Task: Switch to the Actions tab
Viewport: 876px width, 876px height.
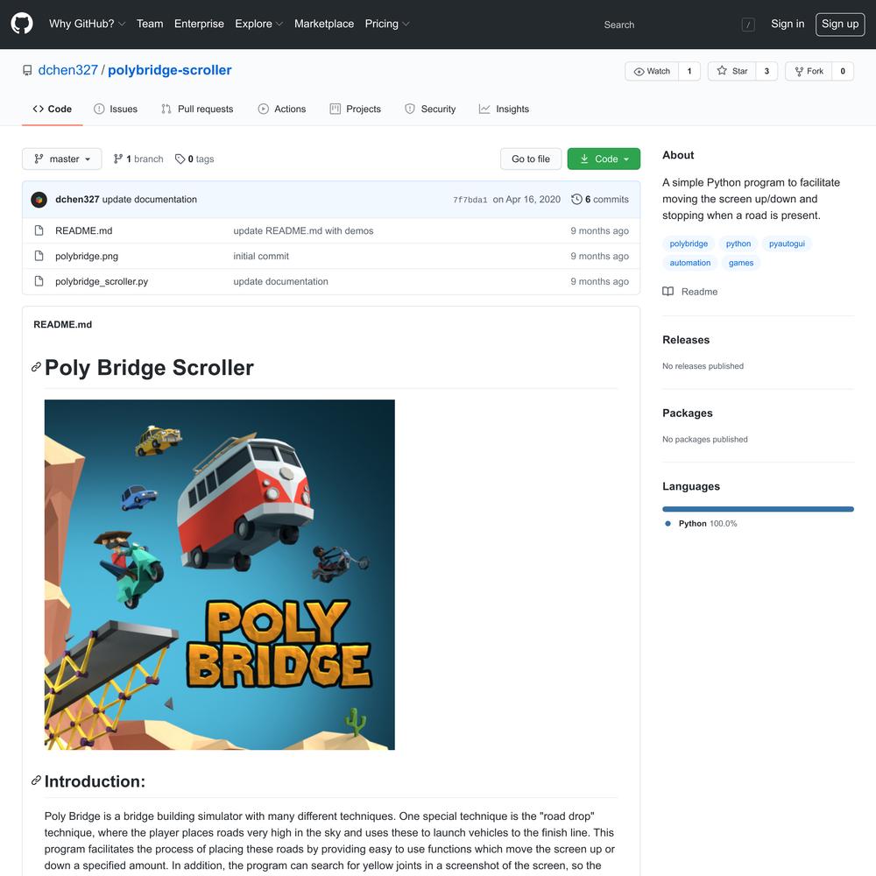Action: (281, 109)
